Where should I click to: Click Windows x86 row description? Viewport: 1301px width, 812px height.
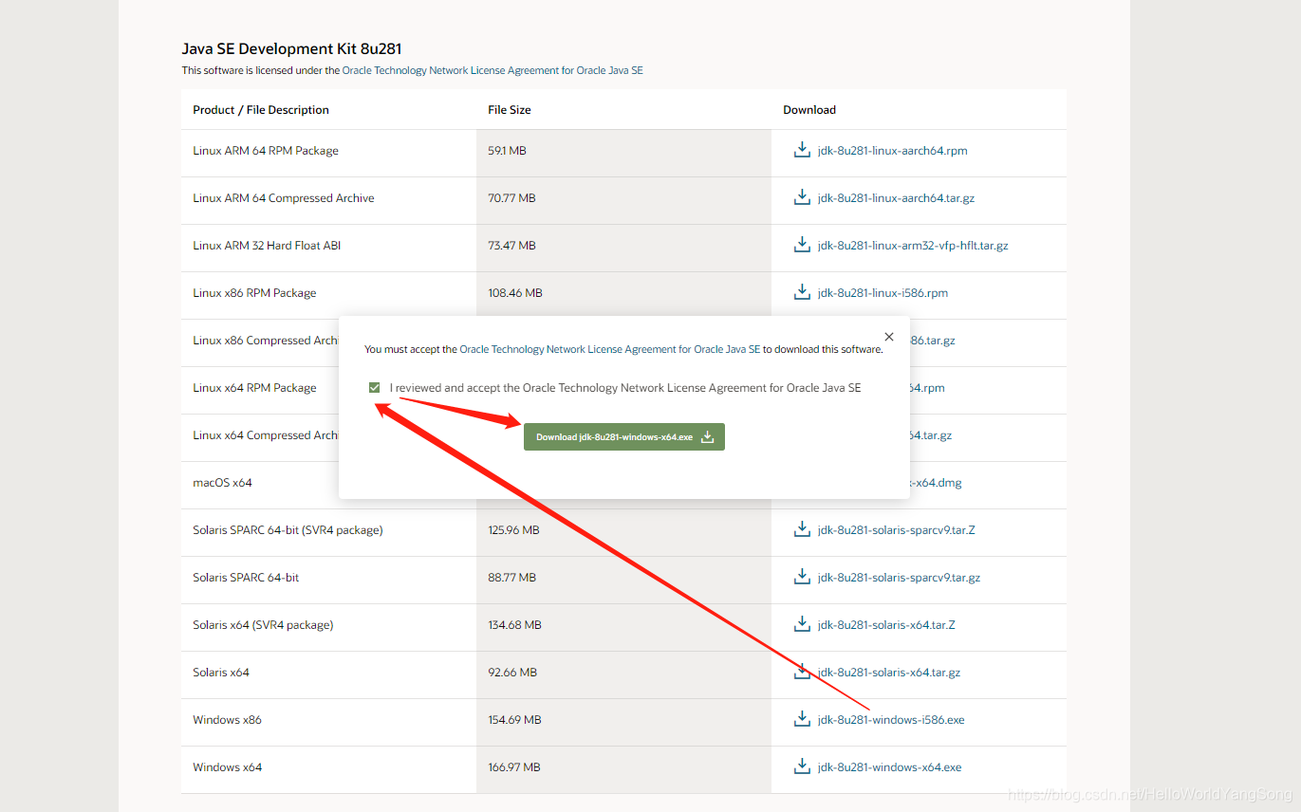coord(227,720)
